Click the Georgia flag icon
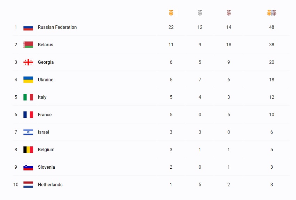Image resolution: width=296 pixels, height=200 pixels. coord(28,62)
